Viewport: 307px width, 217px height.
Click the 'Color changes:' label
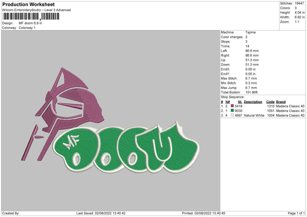pyautogui.click(x=232, y=37)
